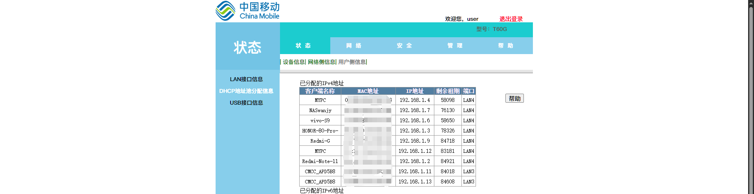The width and height of the screenshot is (754, 194).
Task: Click the page vertical scrollbar
Action: (751, 98)
